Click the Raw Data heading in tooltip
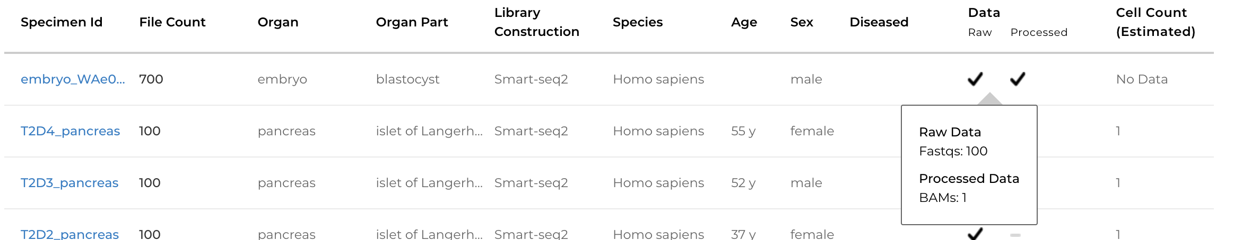 tap(950, 132)
